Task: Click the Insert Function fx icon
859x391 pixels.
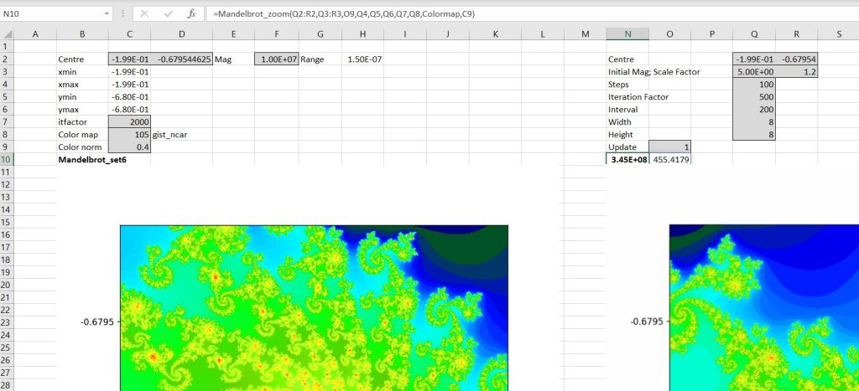Action: pos(191,14)
